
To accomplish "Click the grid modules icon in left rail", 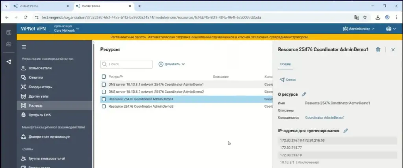I will (x=9, y=33).
